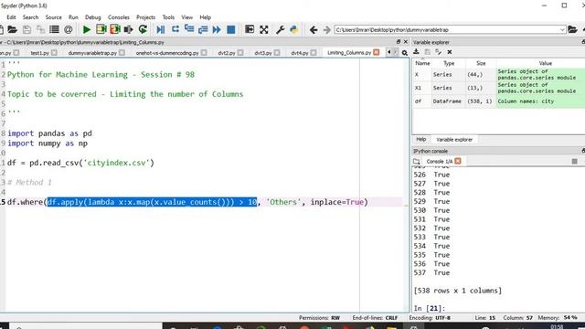The width and height of the screenshot is (585, 329).
Task: Maximize the current pane
Action: coord(250,29)
